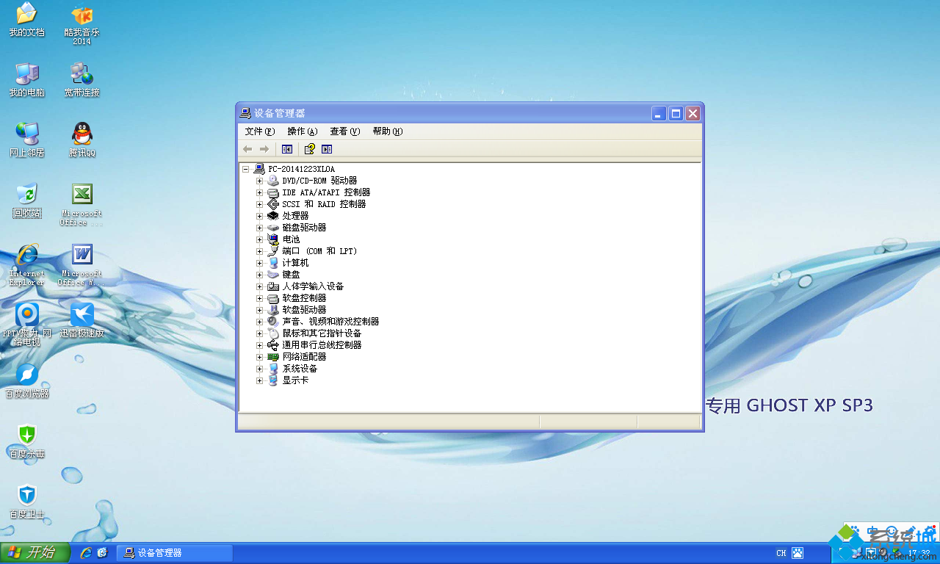This screenshot has width=940, height=564.
Task: Click the show/hide console tree toolbar icon
Action: click(287, 149)
